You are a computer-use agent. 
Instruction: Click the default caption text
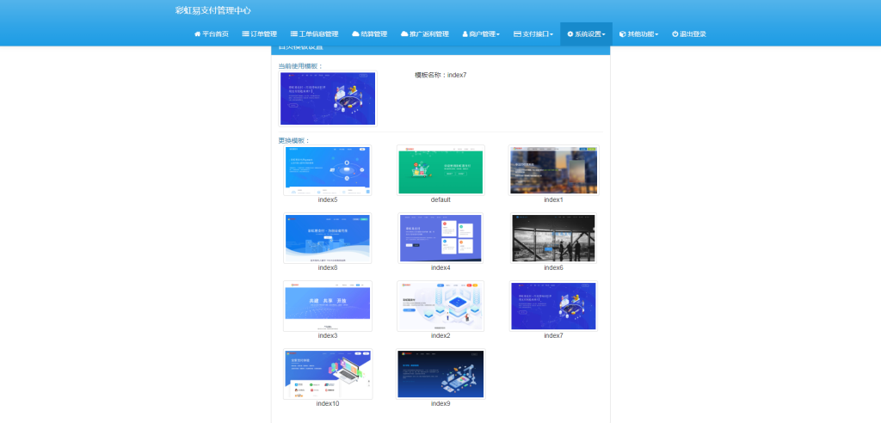[440, 200]
